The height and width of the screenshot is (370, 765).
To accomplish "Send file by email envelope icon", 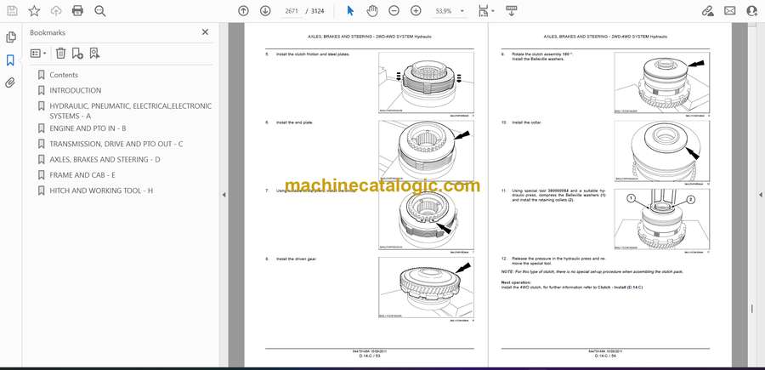I will [730, 11].
